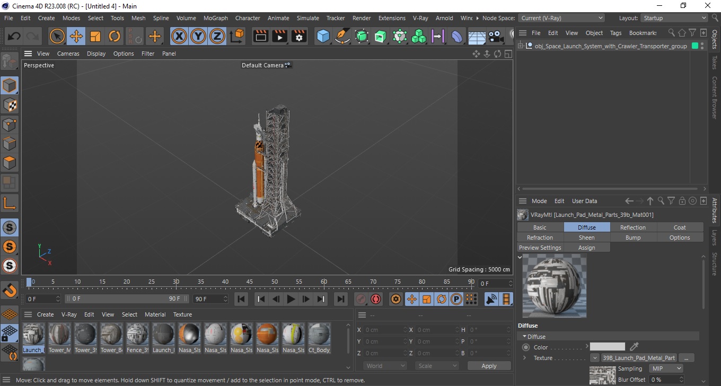The image size is (721, 386).
Task: Open the MoGraph menu
Action: tap(215, 18)
